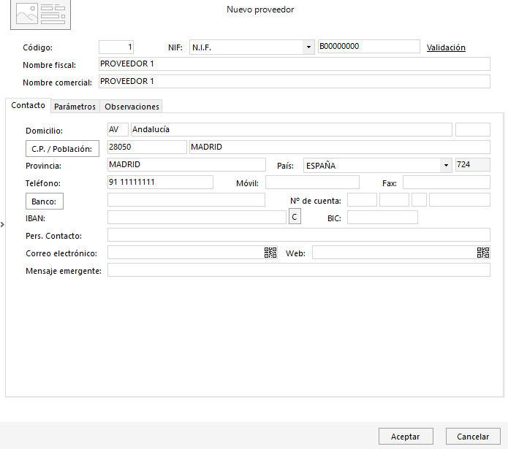This screenshot has width=508, height=449.
Task: Click the first Nº de cuenta box
Action: [362, 199]
